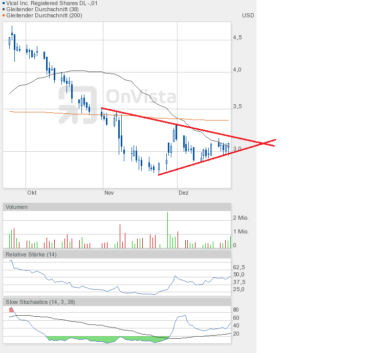Select 'Gleitender Durchschnitt (38)' legend text

(x=42, y=10)
